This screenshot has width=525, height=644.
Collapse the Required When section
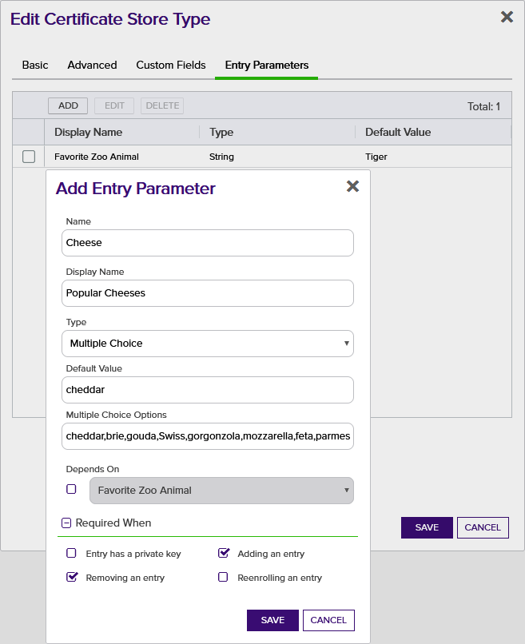pyautogui.click(x=66, y=523)
